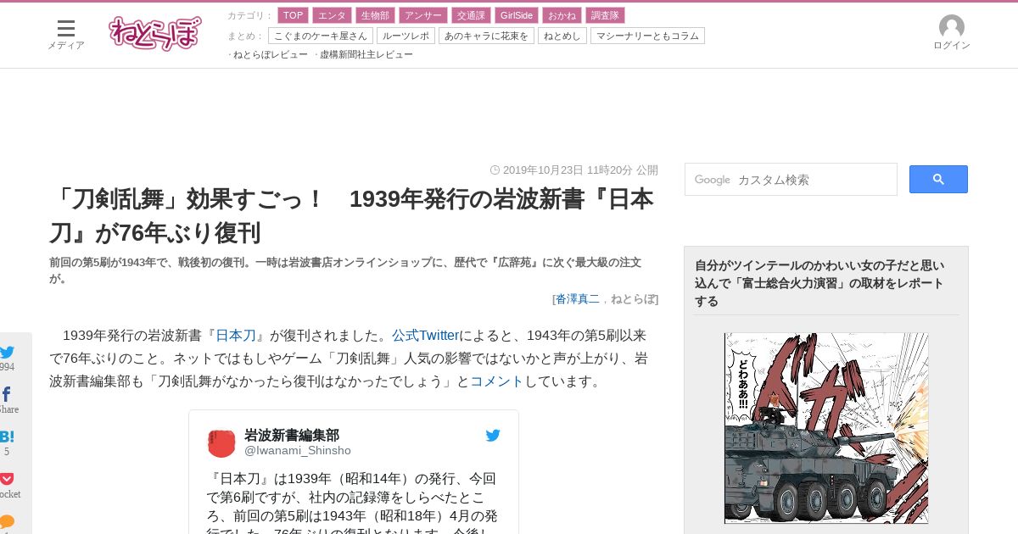Open the 公式Twitter link
Image resolution: width=1018 pixels, height=534 pixels.
tap(425, 336)
